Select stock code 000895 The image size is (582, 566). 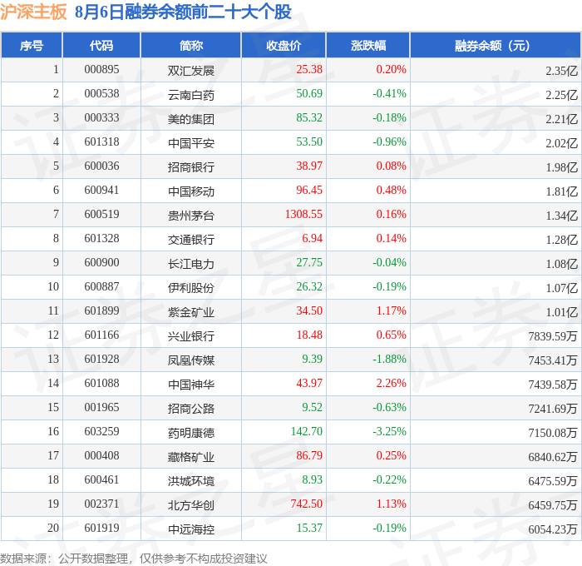tap(101, 69)
